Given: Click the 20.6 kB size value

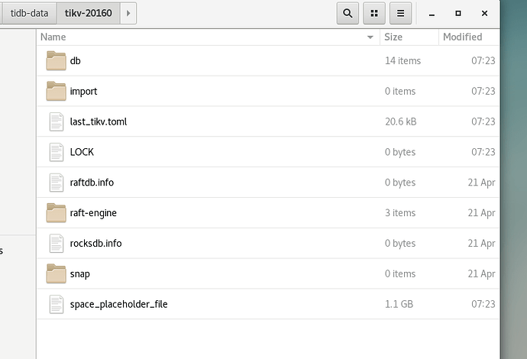Looking at the screenshot, I should click(x=401, y=121).
